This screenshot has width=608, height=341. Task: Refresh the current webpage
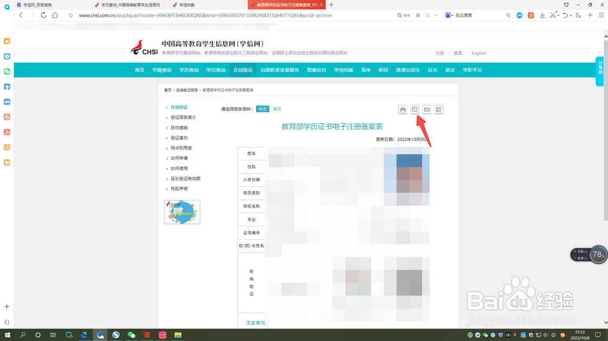pos(43,15)
